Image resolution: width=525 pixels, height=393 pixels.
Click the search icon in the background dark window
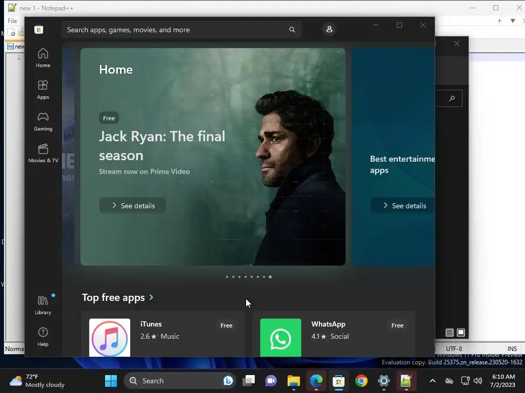click(x=452, y=98)
